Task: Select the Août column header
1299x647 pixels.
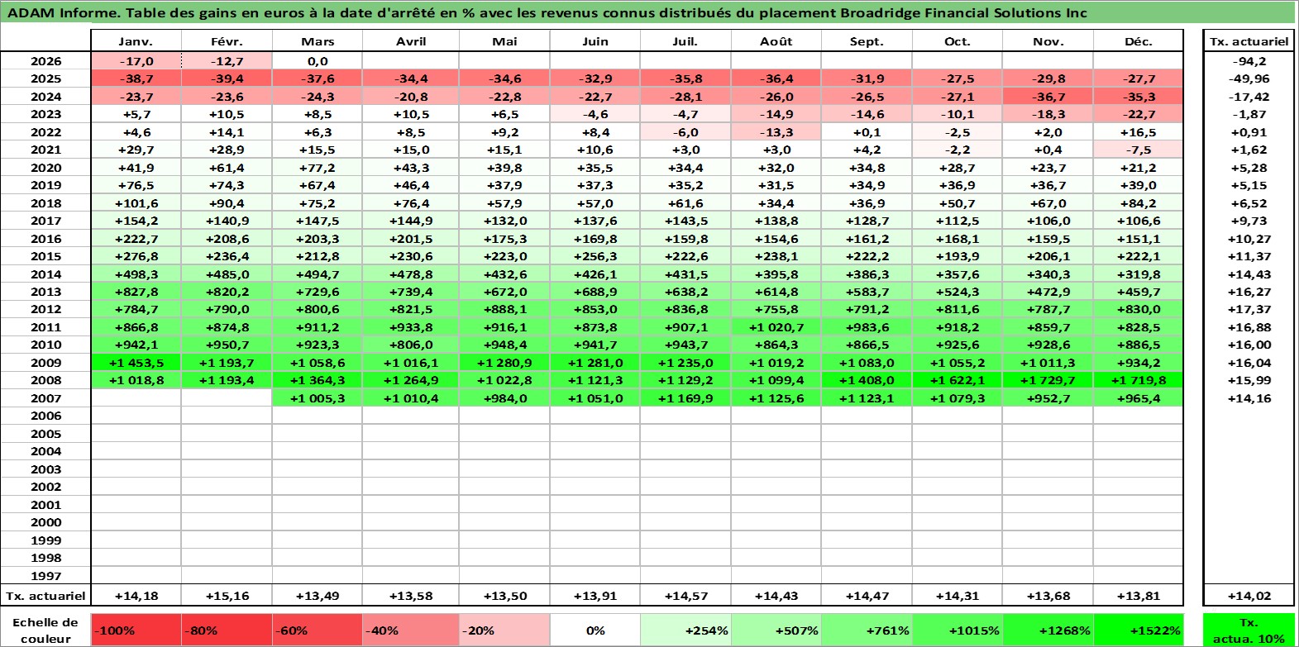Action: tap(776, 41)
